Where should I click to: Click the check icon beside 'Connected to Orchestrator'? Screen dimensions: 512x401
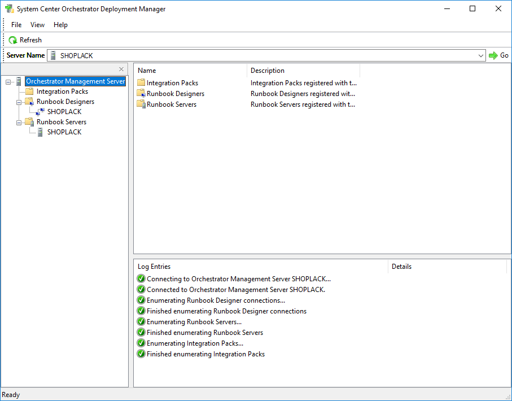(x=141, y=290)
